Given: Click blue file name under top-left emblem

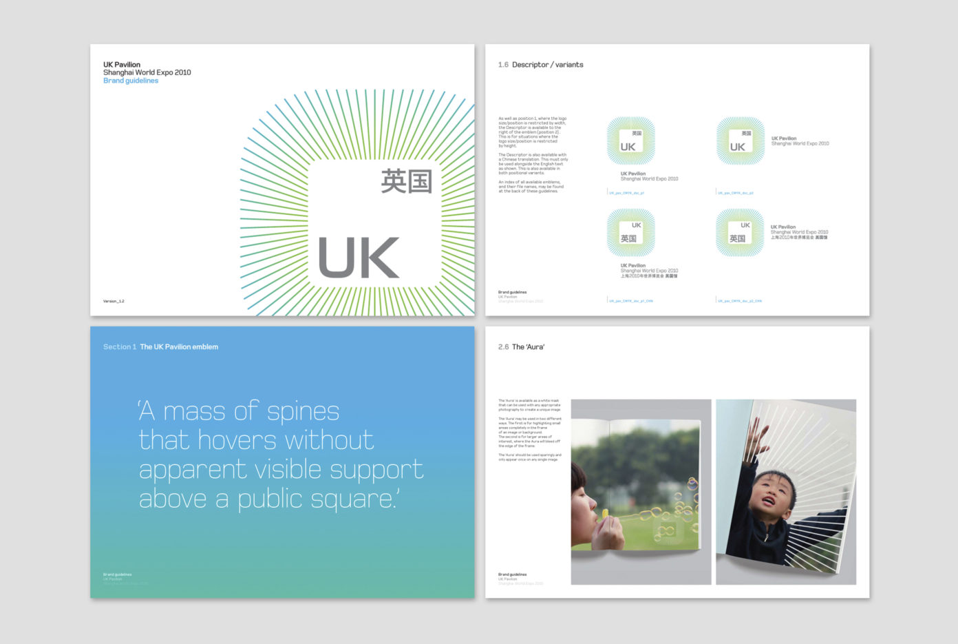Looking at the screenshot, I should coord(626,193).
